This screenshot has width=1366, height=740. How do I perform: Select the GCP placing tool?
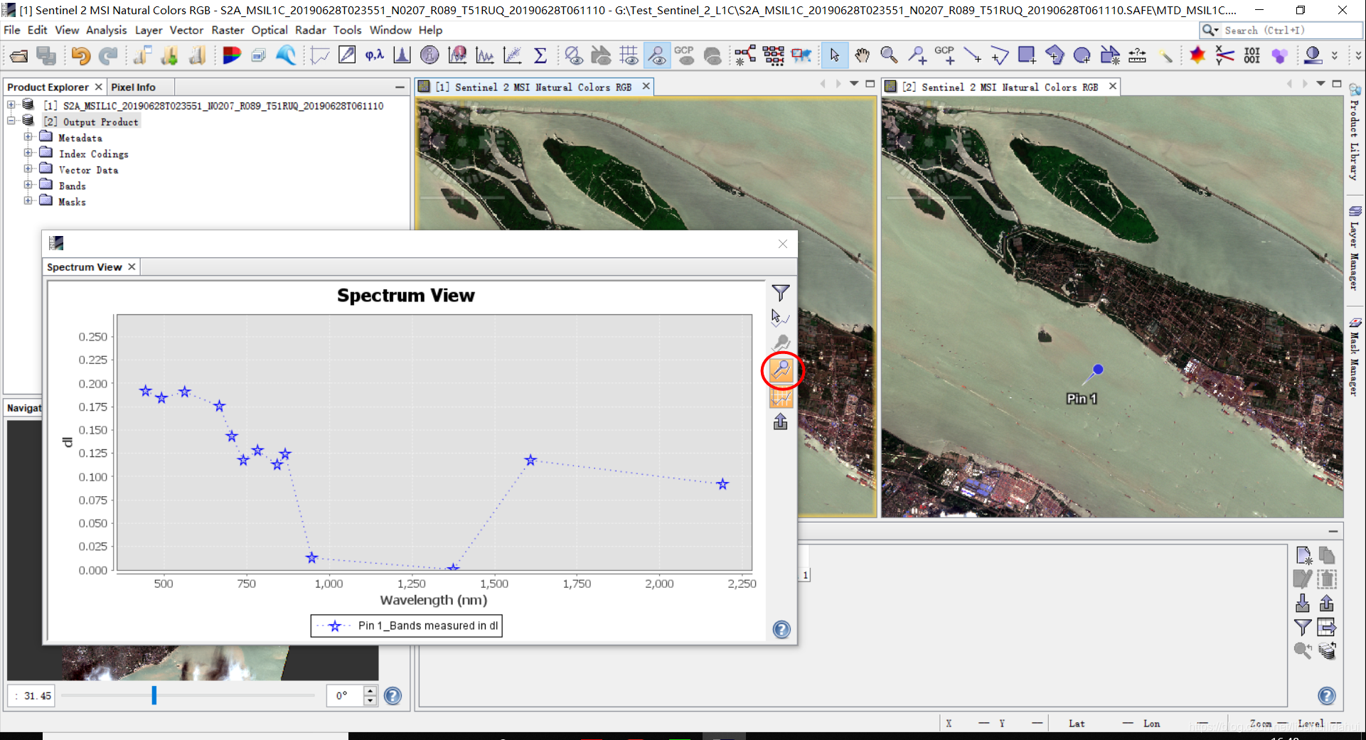(x=944, y=55)
